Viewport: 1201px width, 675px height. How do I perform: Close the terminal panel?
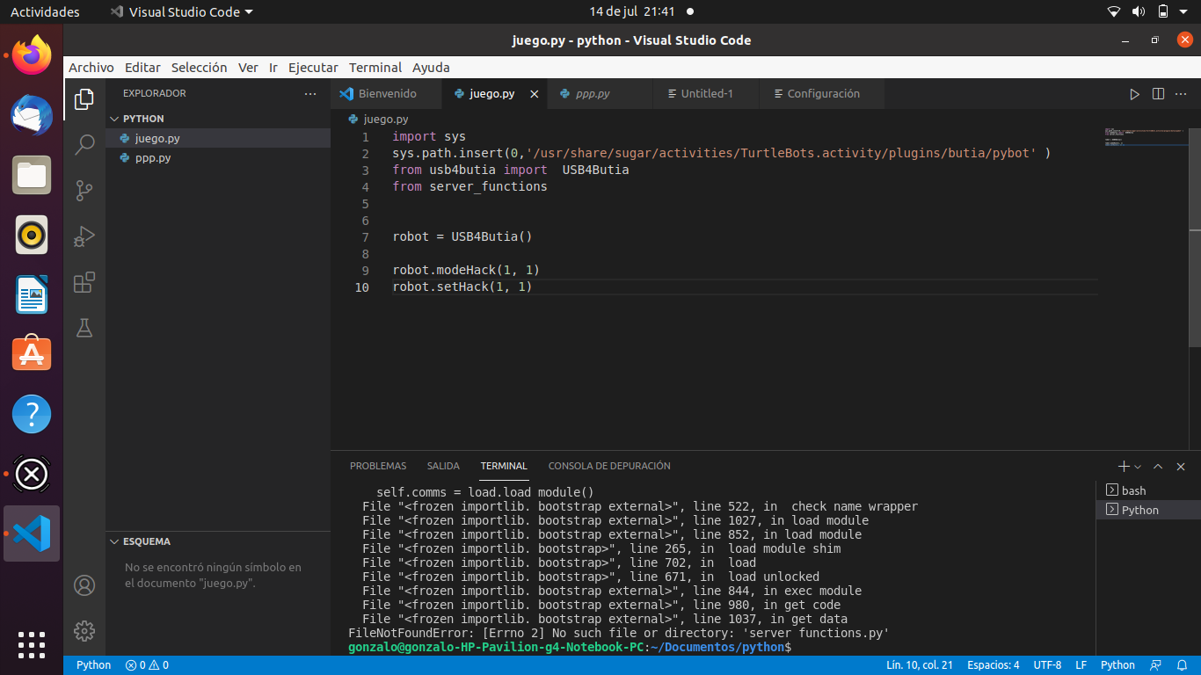(x=1182, y=466)
